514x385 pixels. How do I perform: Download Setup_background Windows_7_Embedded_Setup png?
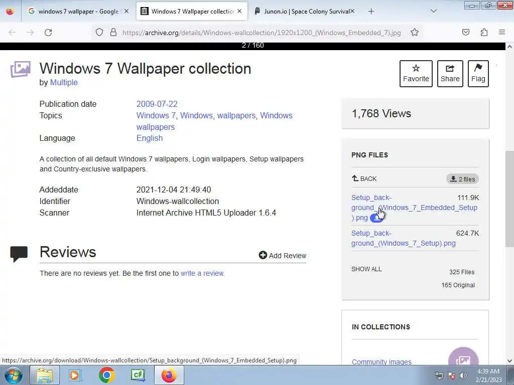click(414, 208)
